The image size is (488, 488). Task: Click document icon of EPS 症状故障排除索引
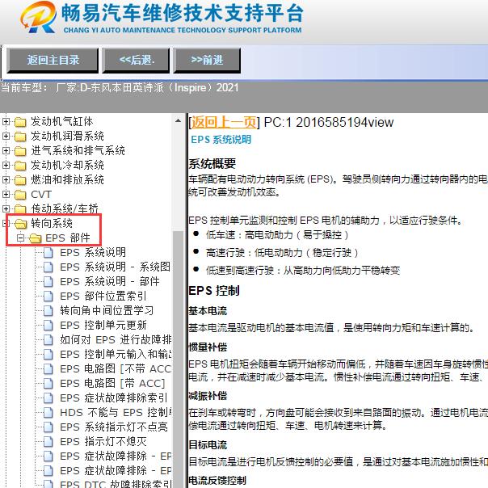[x=48, y=398]
